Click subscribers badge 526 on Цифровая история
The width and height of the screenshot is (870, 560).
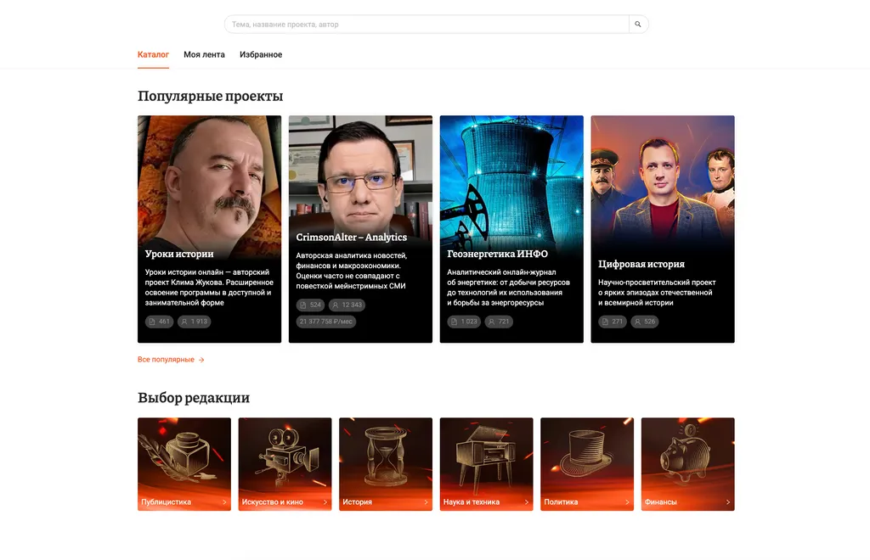pyautogui.click(x=645, y=322)
